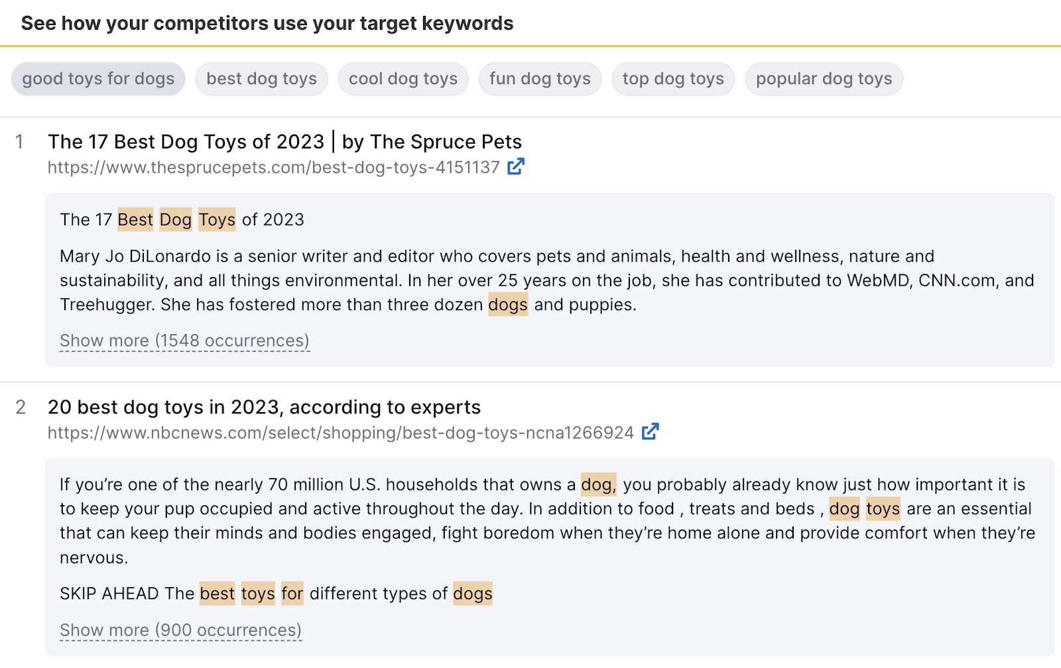
Task: Click the highlighted 'dog toys' phrase in snippet two
Action: coord(864,509)
